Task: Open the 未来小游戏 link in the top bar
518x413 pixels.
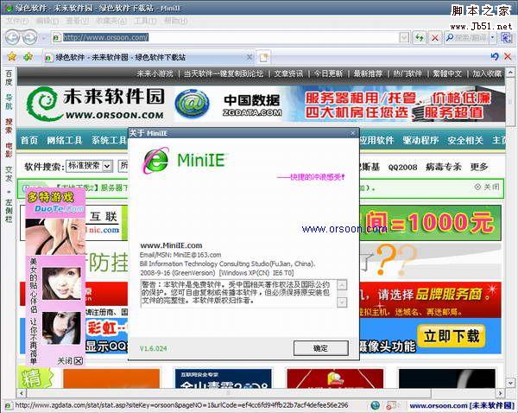Action: [155, 73]
